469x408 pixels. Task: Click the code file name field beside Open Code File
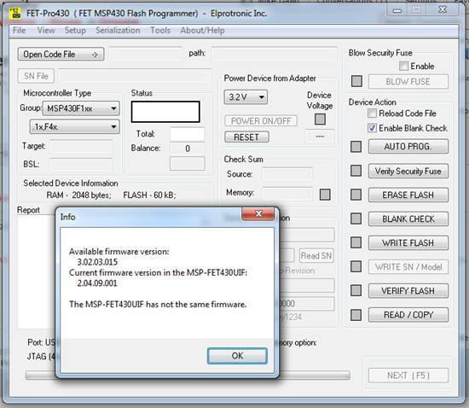pyautogui.click(x=145, y=54)
